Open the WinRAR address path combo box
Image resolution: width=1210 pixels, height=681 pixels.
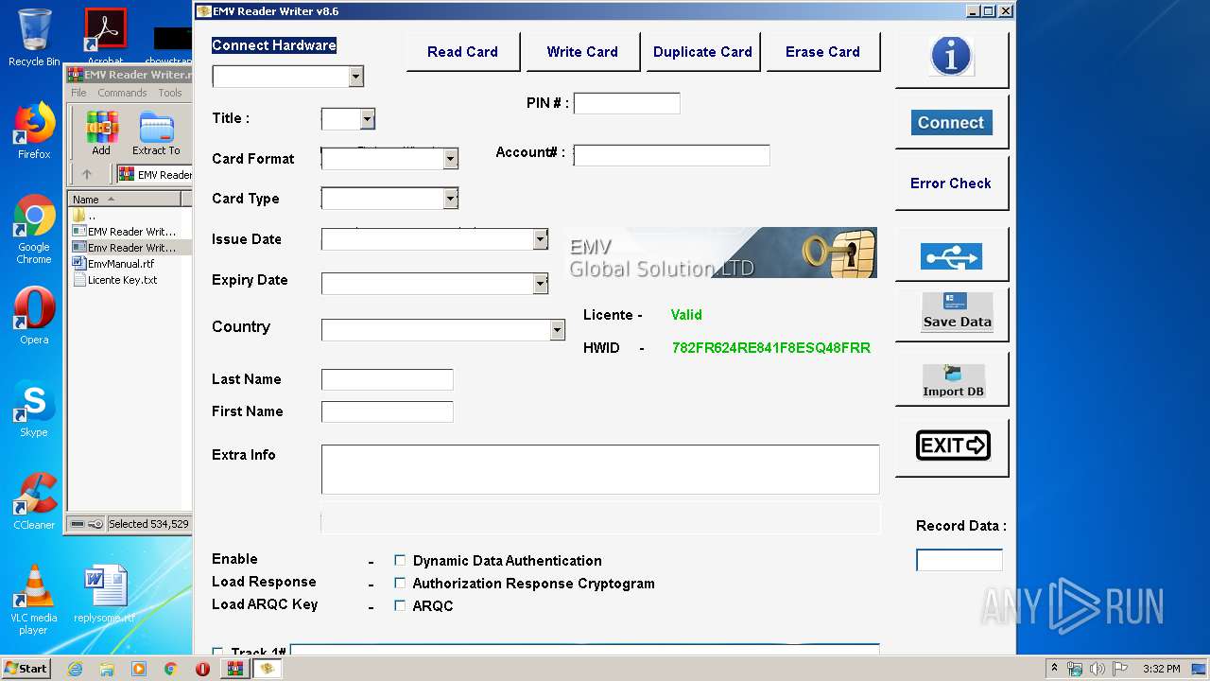[x=155, y=174]
